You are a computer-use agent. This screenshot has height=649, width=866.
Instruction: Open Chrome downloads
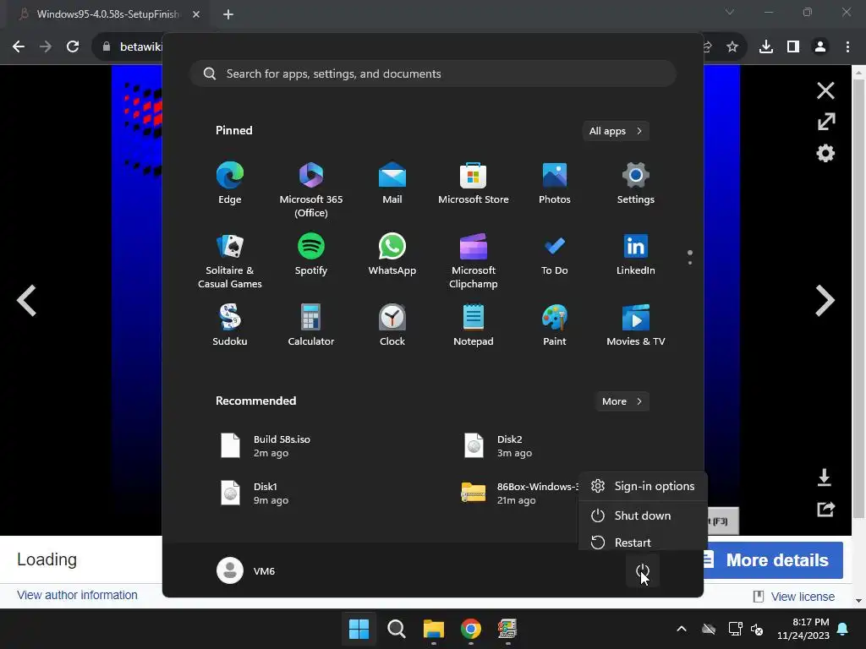[x=765, y=46]
